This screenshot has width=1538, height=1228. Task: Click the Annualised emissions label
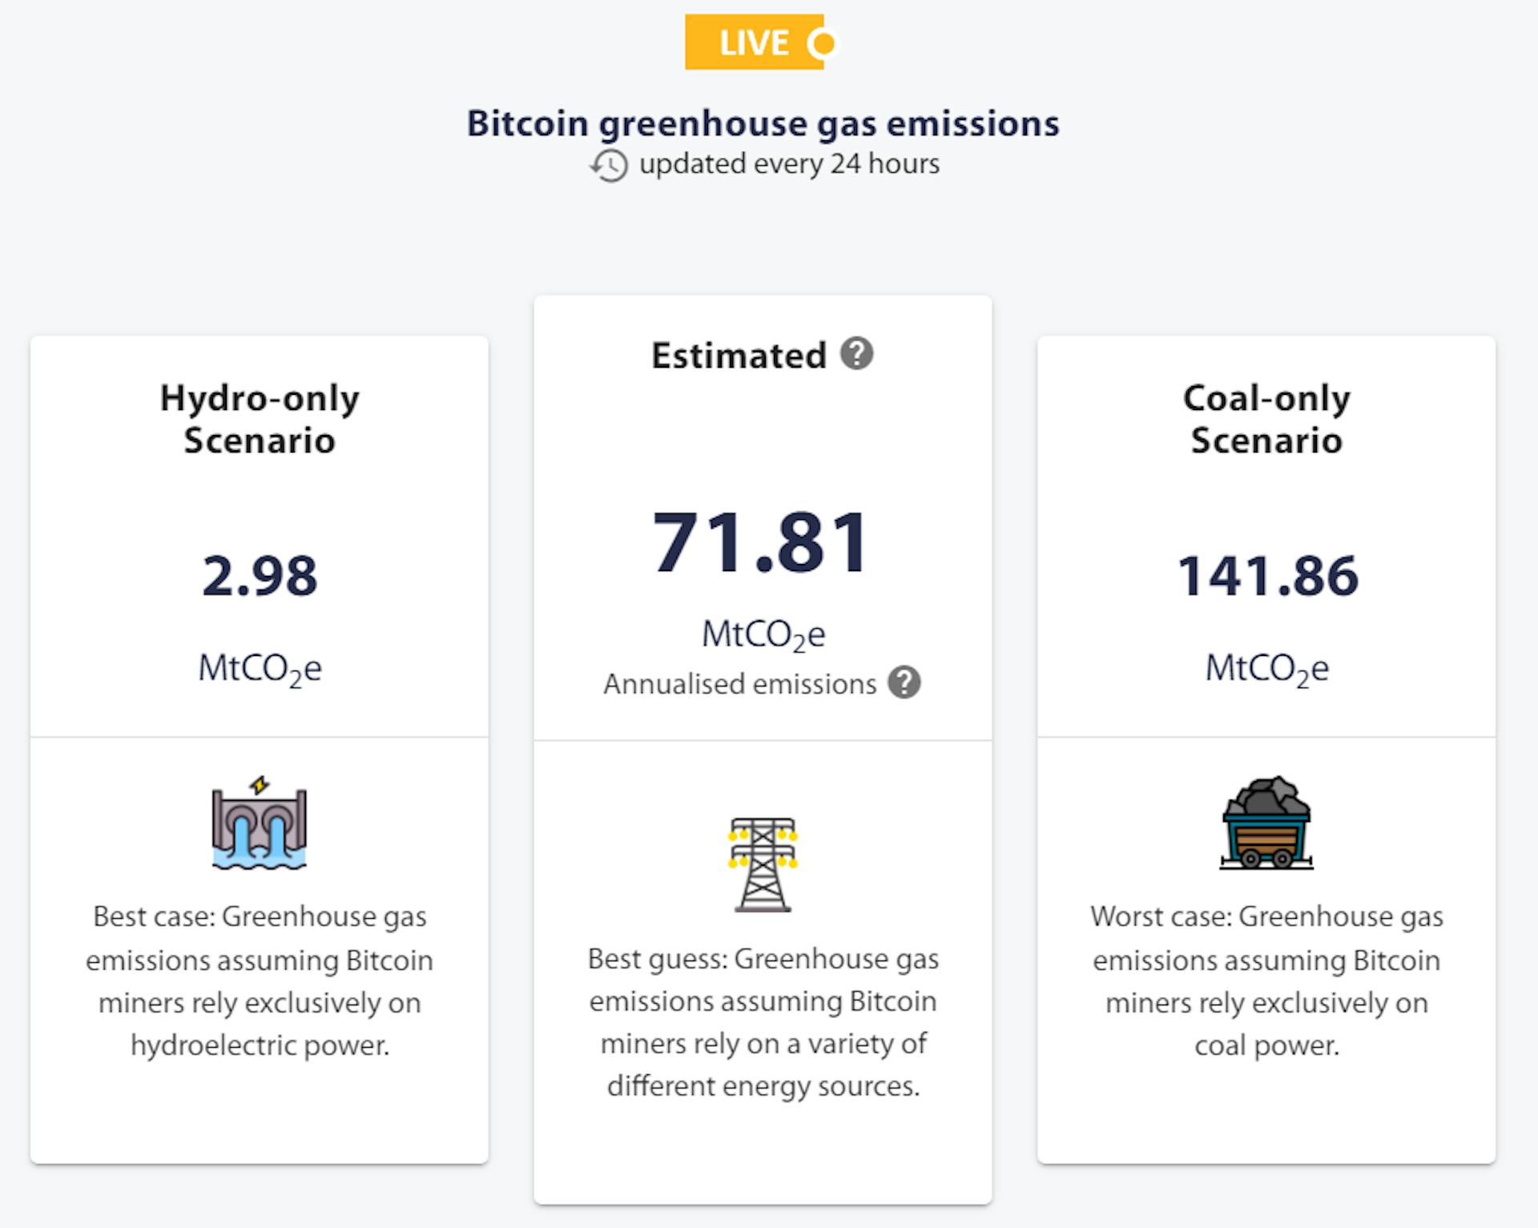pyautogui.click(x=740, y=684)
